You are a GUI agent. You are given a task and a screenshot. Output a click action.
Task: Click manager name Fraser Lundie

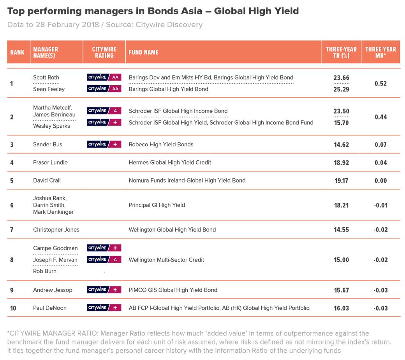click(50, 162)
